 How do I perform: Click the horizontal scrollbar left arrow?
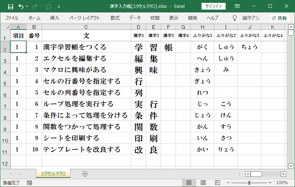click(248, 174)
